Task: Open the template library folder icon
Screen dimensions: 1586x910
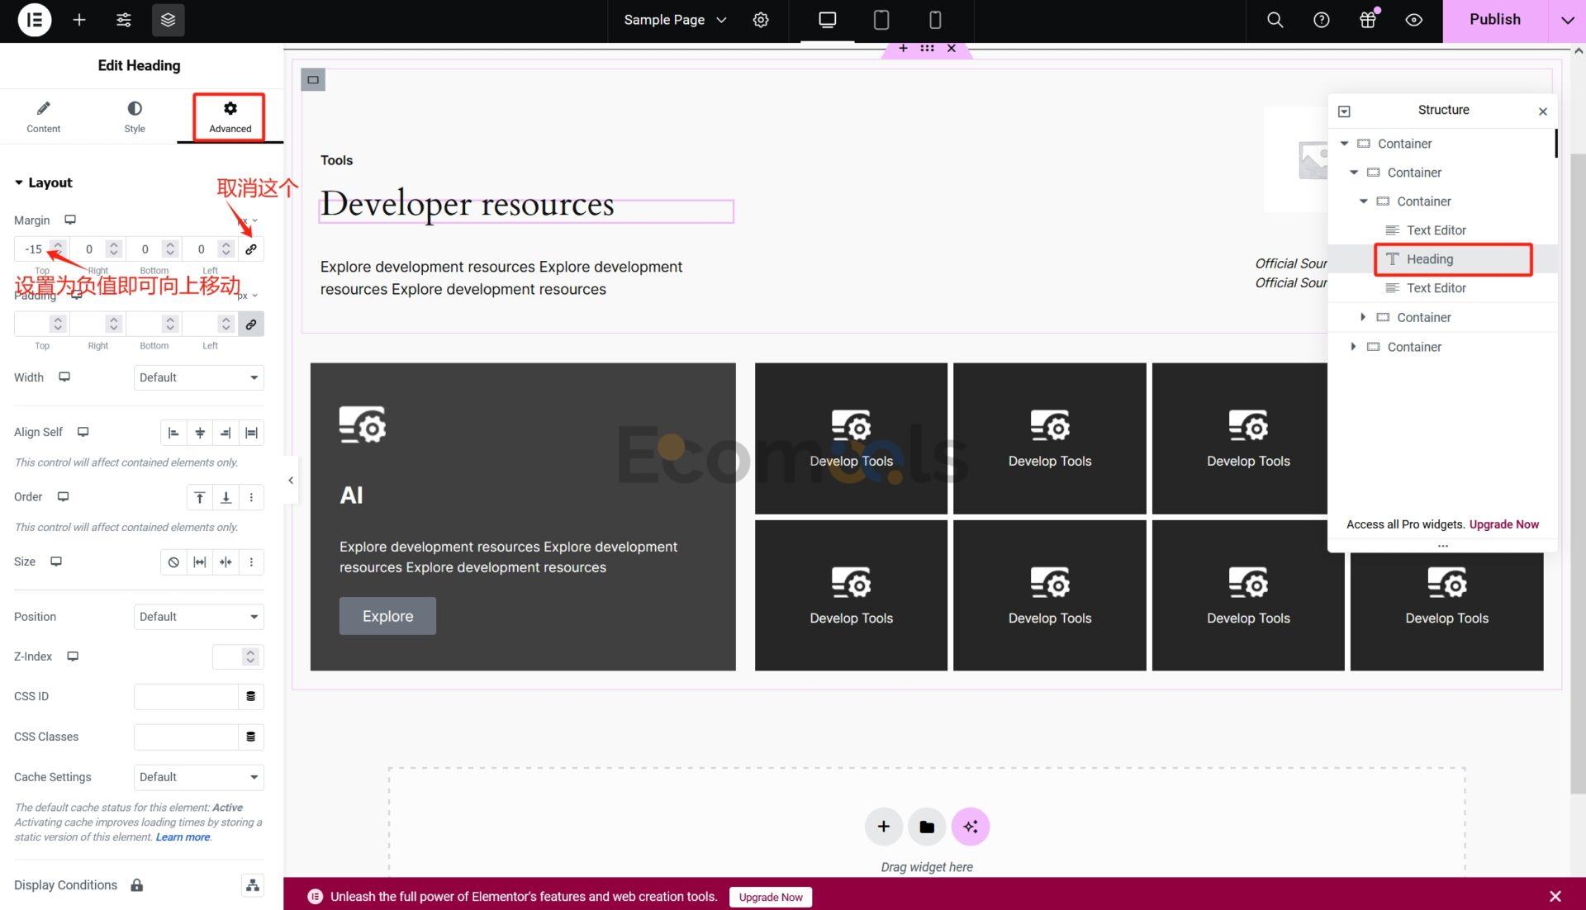Action: tap(927, 827)
